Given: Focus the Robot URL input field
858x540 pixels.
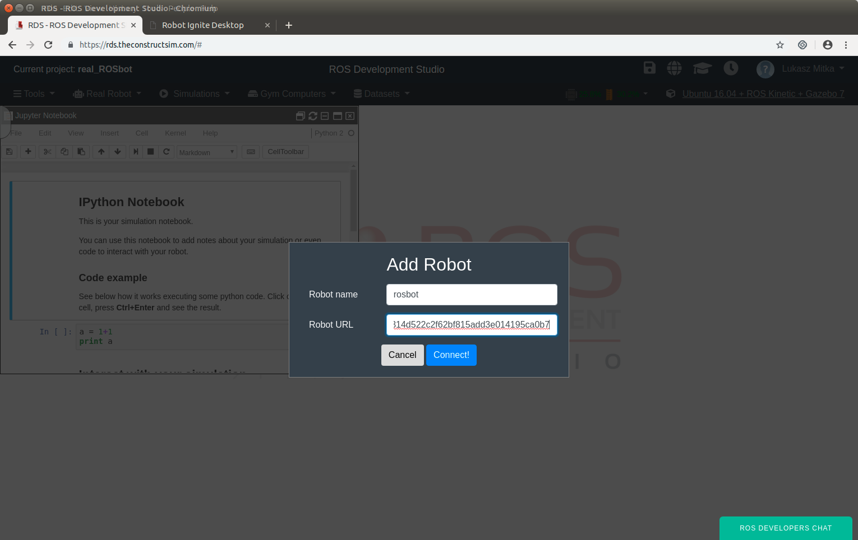Looking at the screenshot, I should point(472,325).
